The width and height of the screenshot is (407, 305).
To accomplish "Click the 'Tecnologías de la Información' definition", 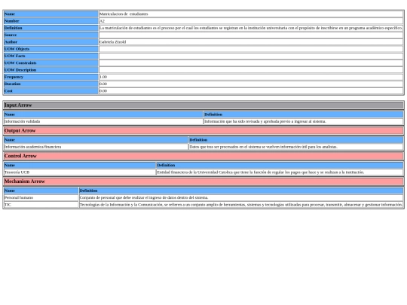I will (241, 205).
